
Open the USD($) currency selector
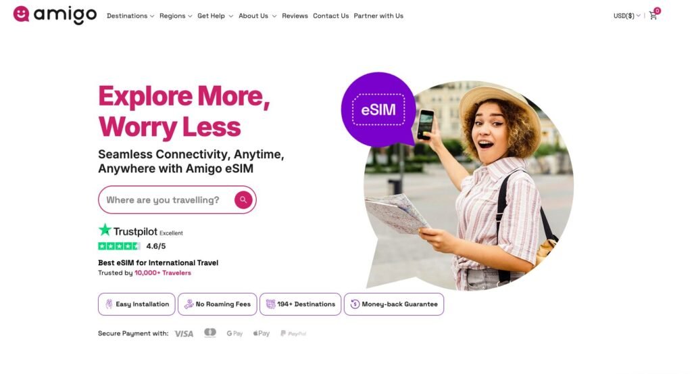tap(626, 16)
